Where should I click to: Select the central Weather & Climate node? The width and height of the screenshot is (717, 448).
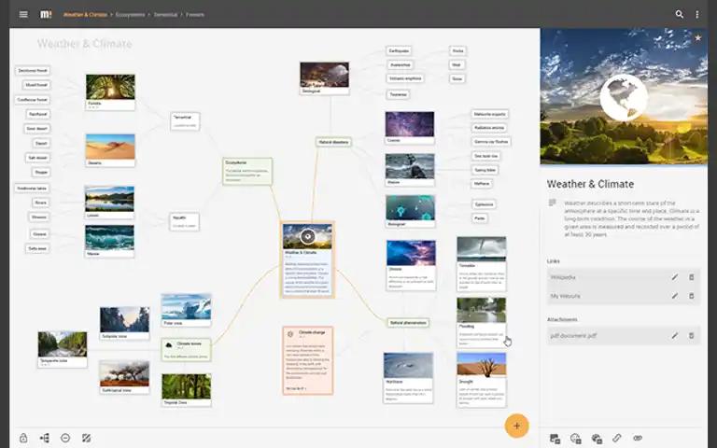[x=307, y=259]
